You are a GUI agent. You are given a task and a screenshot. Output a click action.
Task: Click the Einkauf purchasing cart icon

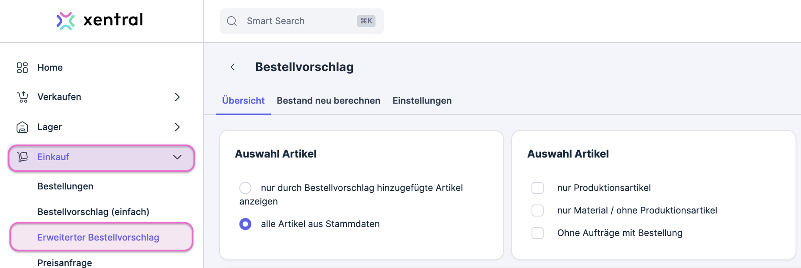(23, 157)
